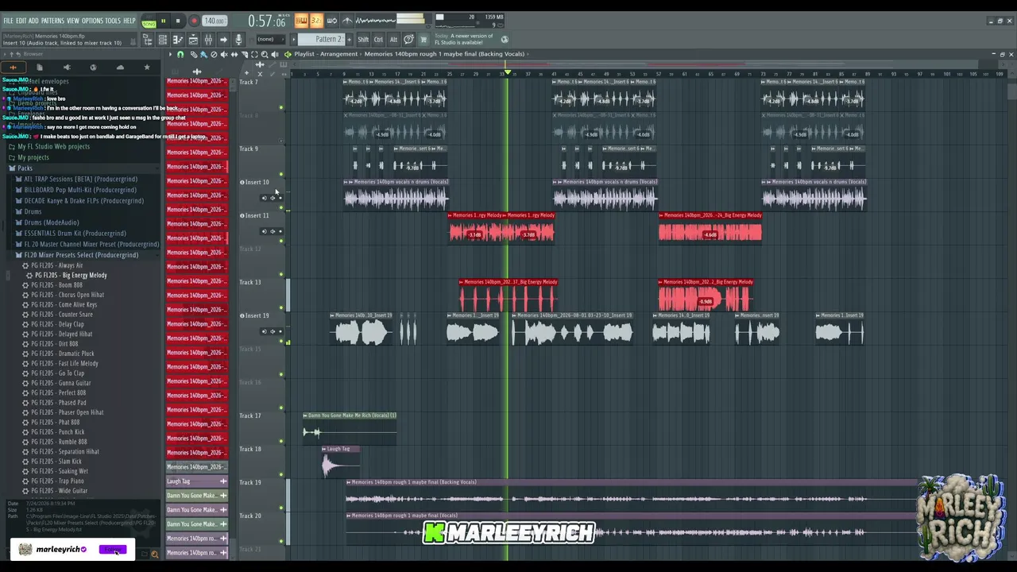This screenshot has width=1017, height=572.
Task: Open the piano roll view
Action: (178, 40)
